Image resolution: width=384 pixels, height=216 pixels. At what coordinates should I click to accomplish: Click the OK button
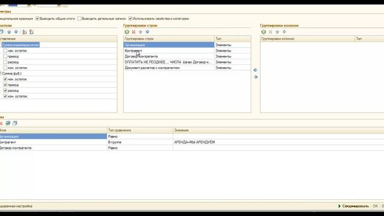coord(375,206)
